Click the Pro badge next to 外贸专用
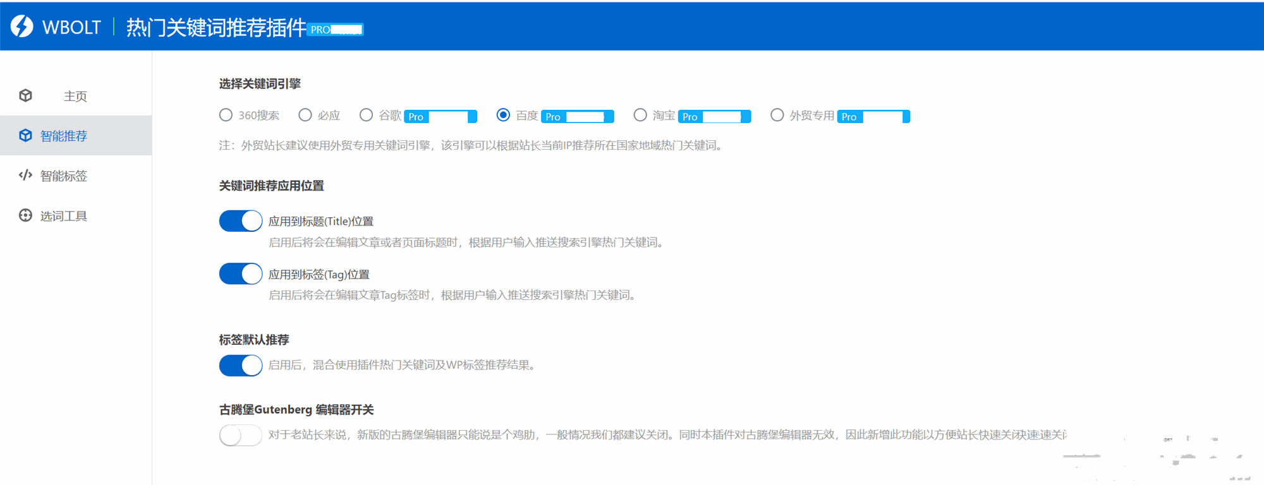Viewport: 1264px width, 485px height. click(873, 117)
